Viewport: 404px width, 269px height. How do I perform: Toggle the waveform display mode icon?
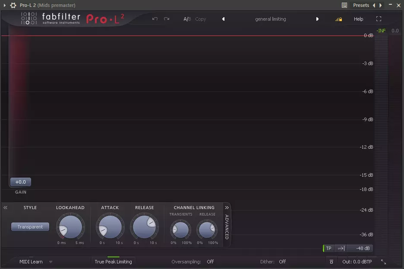click(x=341, y=248)
